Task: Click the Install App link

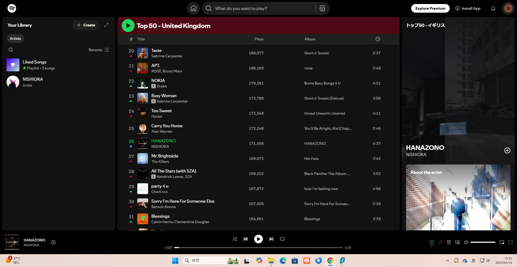Action: click(x=468, y=8)
